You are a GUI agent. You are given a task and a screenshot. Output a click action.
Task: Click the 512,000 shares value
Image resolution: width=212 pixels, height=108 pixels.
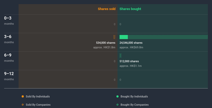(x=129, y=61)
